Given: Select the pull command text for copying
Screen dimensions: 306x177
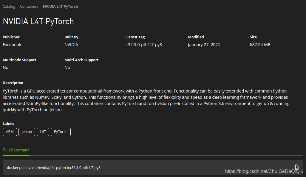Looking at the screenshot, I should coord(54,167).
